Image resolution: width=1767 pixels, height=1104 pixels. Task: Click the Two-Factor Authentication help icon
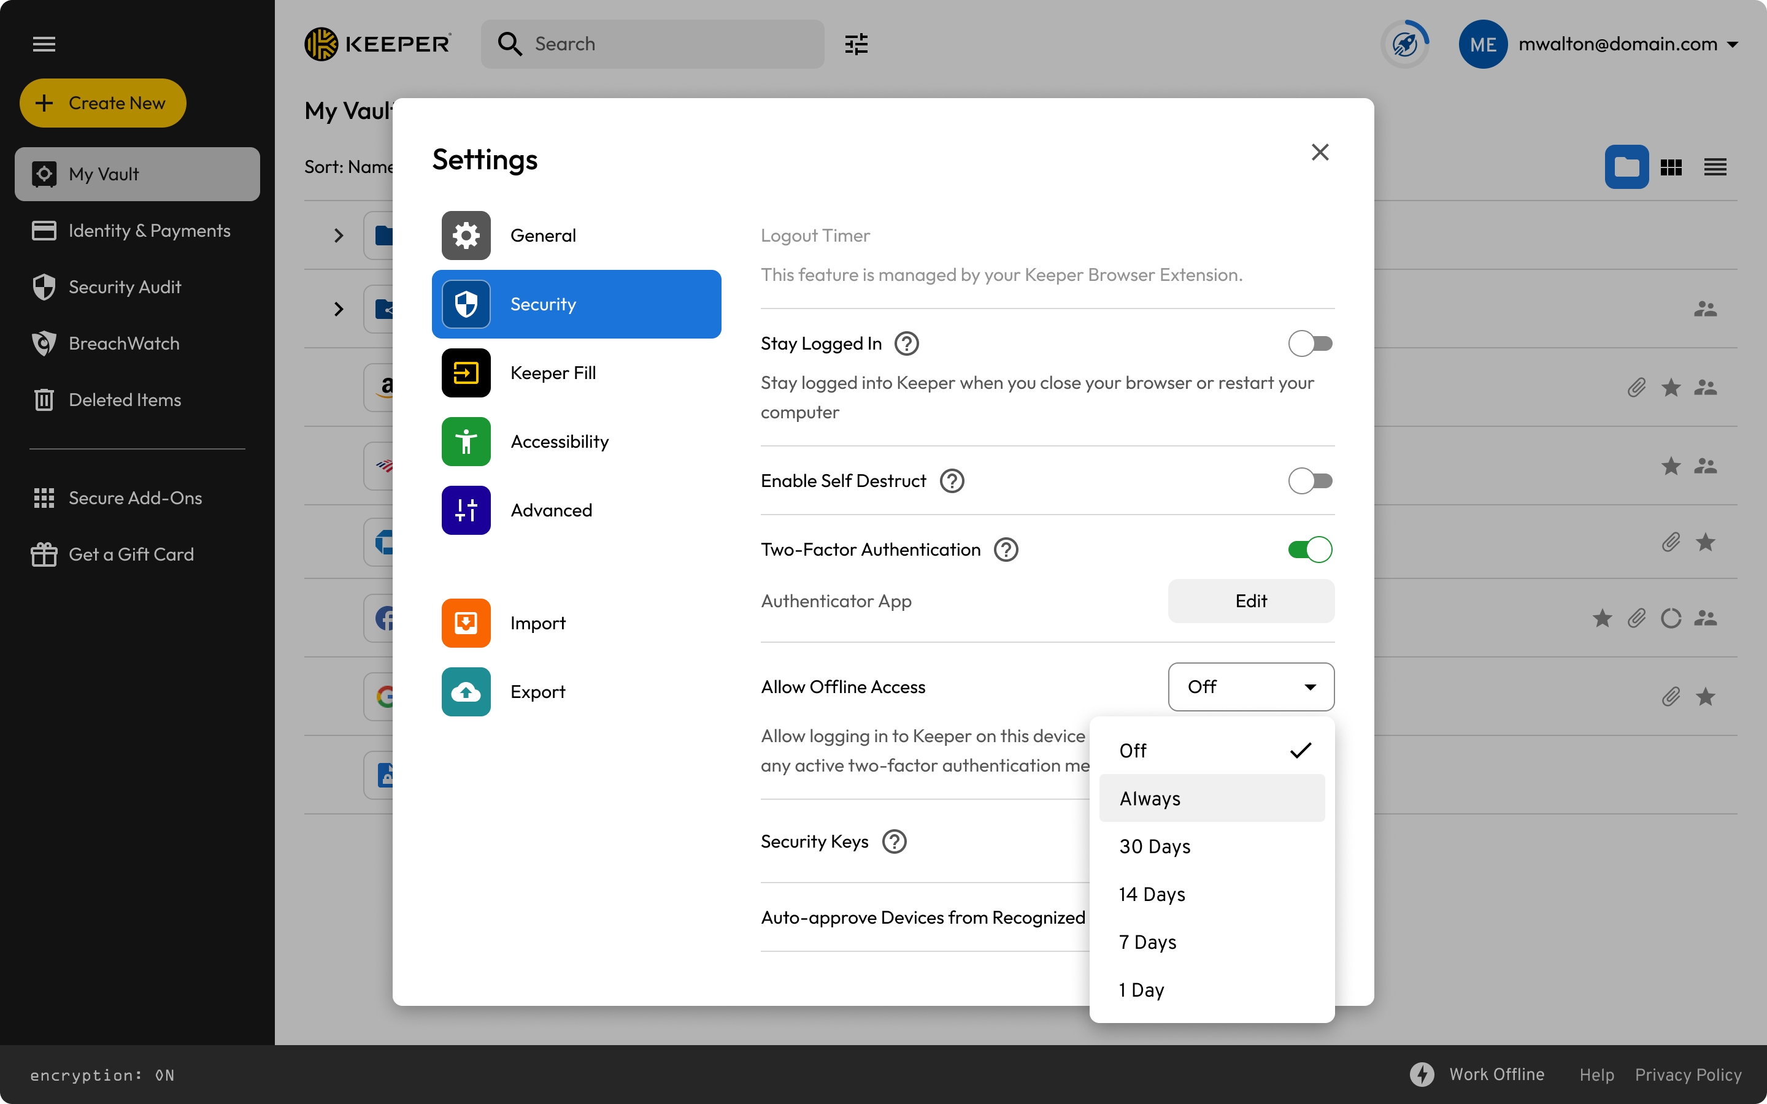[1006, 550]
